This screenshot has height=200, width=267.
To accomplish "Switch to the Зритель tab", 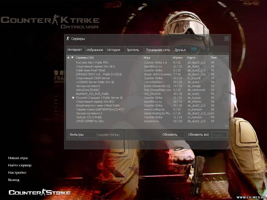I will (x=134, y=50).
